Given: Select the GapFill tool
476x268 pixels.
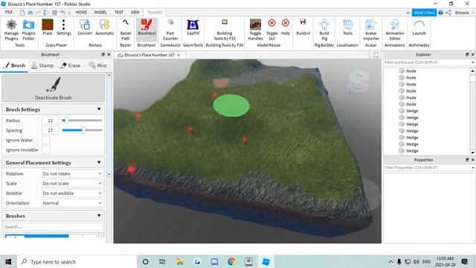Looking at the screenshot, I should pos(193,28).
